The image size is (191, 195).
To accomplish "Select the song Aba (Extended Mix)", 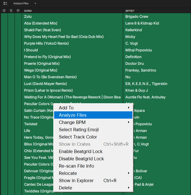I will (41, 23).
